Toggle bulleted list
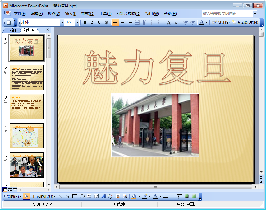 160,22
